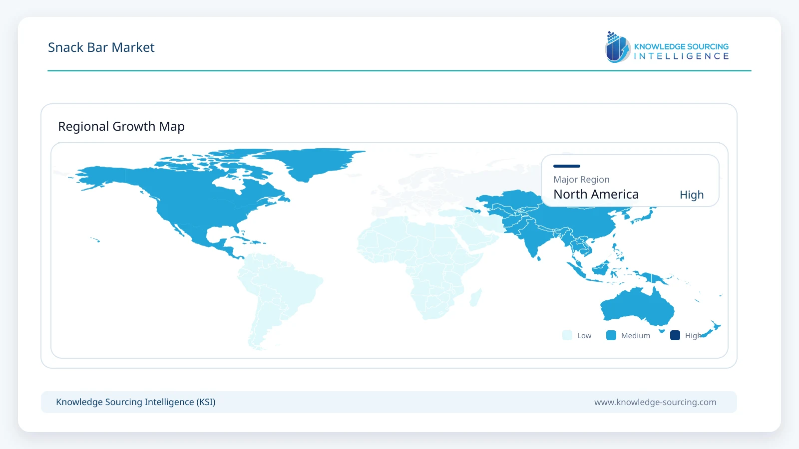Click the Knowledge Sourcing Intelligence (KSI) footer text
This screenshot has width=799, height=449.
[x=136, y=402]
